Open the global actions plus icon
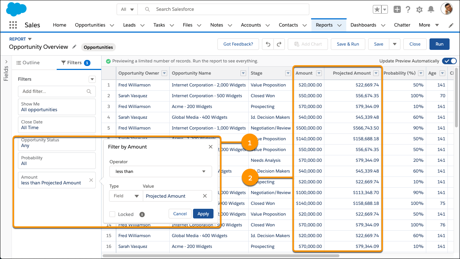The image size is (460, 259). 397,9
